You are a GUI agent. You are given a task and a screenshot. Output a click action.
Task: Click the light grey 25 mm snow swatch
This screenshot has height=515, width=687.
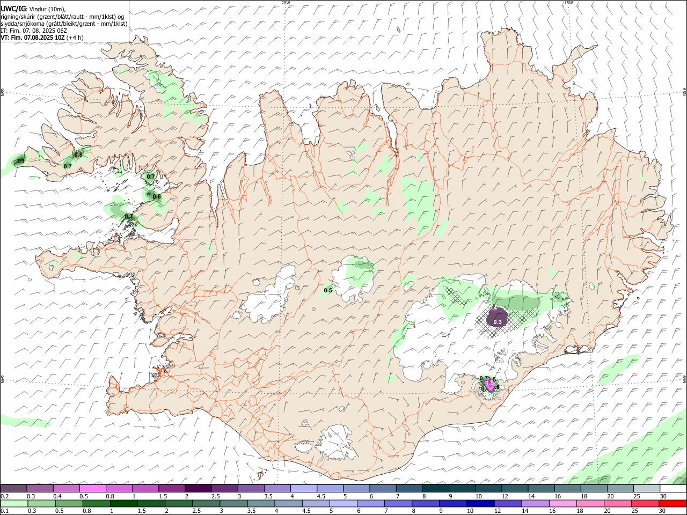(x=646, y=488)
